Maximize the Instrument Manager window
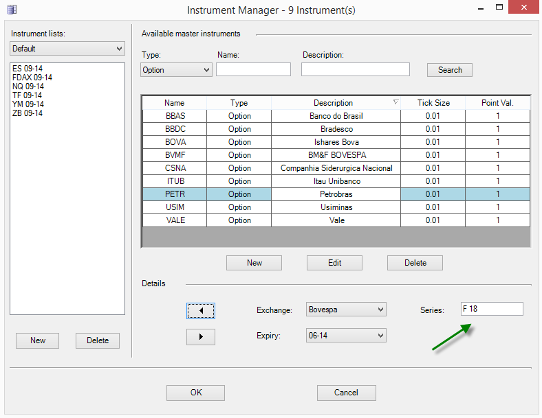Screen dimensions: 542x418 pyautogui.click(x=499, y=8)
